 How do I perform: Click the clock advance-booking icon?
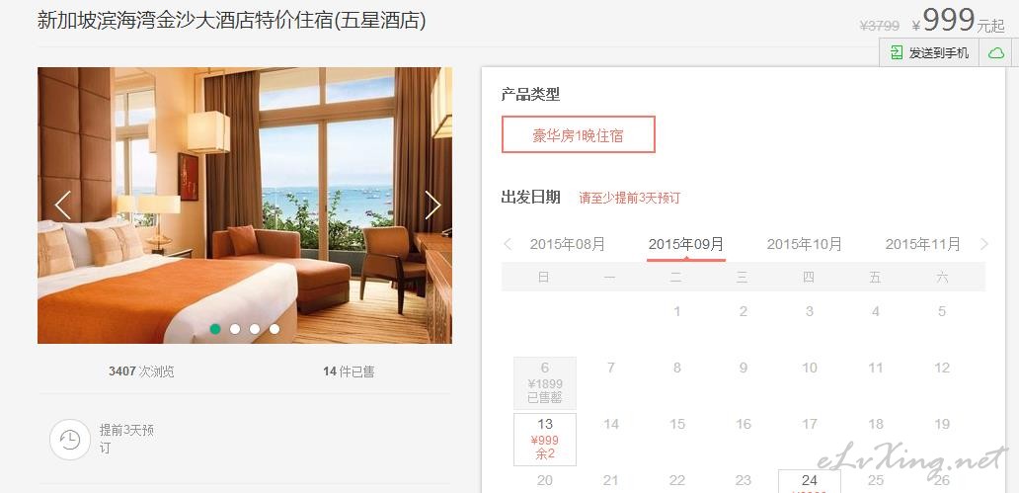coord(69,440)
